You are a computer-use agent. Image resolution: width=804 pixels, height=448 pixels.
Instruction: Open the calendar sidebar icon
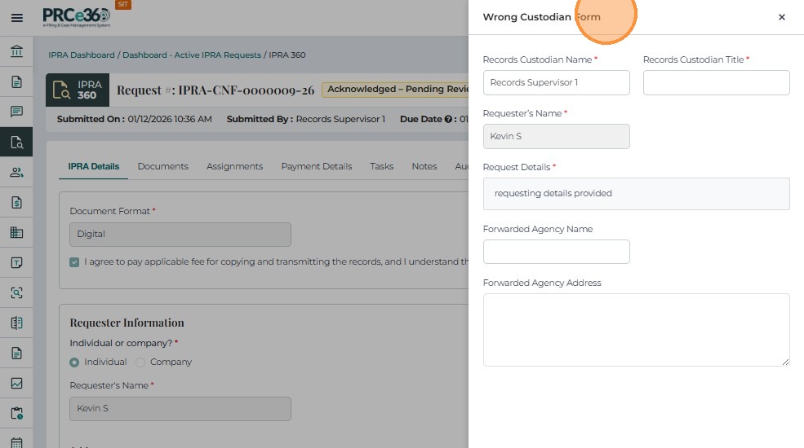point(16,442)
